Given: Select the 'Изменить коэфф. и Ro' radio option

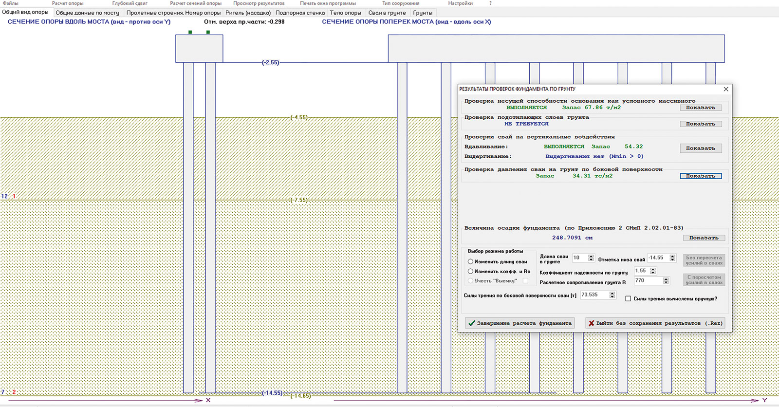Looking at the screenshot, I should [x=471, y=272].
